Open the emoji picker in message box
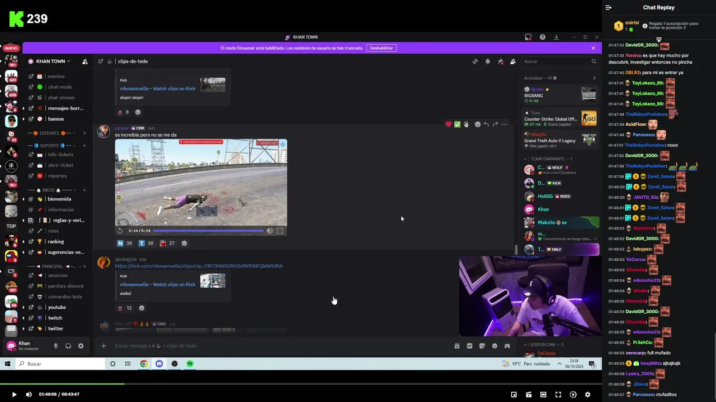716x402 pixels. pyautogui.click(x=494, y=346)
